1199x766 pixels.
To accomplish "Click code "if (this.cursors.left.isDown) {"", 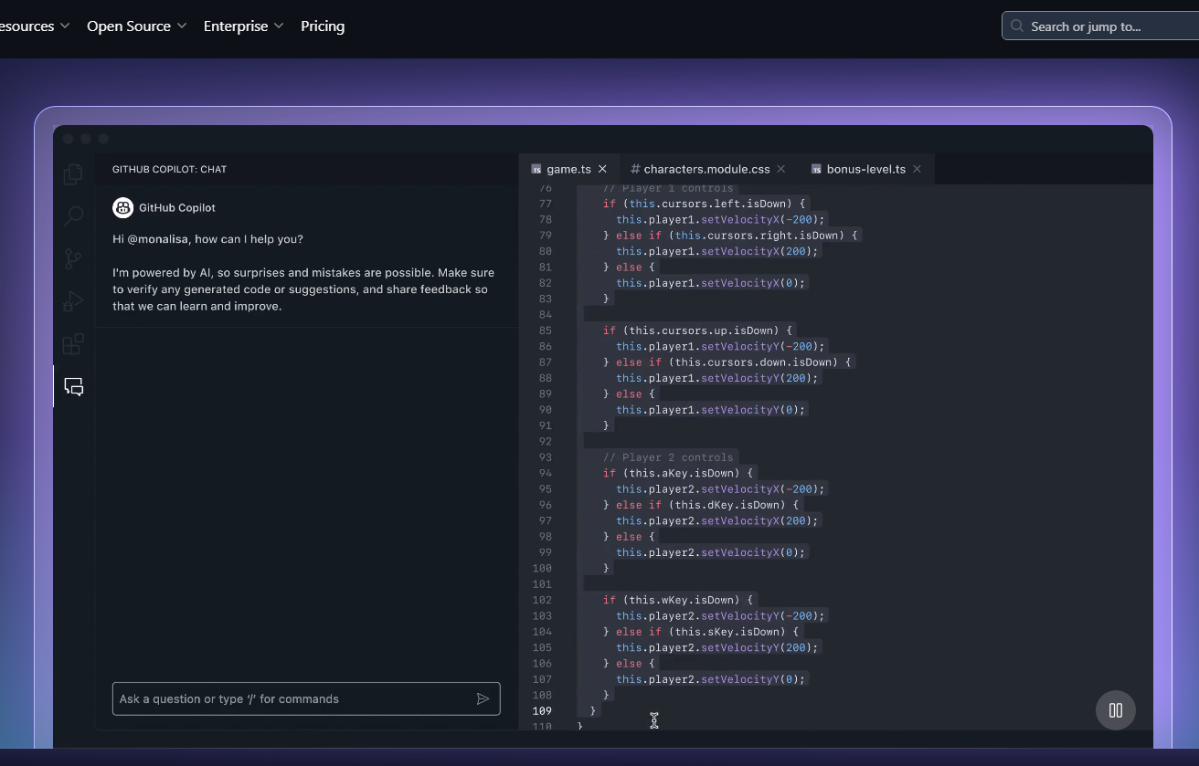I will [x=705, y=204].
